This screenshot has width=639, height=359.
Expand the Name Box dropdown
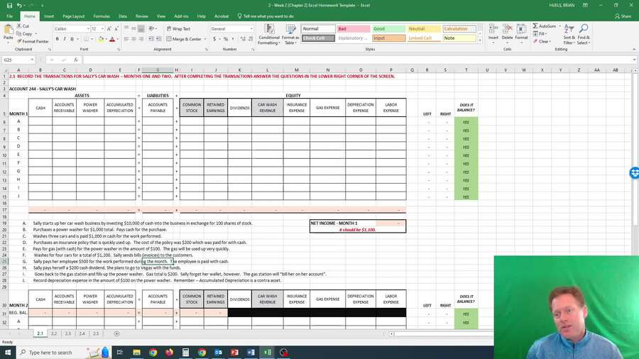click(x=32, y=60)
